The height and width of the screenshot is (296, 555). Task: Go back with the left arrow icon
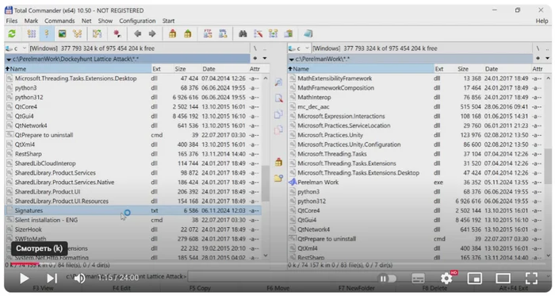(x=138, y=33)
